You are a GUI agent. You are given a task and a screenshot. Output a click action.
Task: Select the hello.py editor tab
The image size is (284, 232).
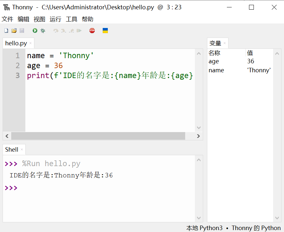point(16,43)
